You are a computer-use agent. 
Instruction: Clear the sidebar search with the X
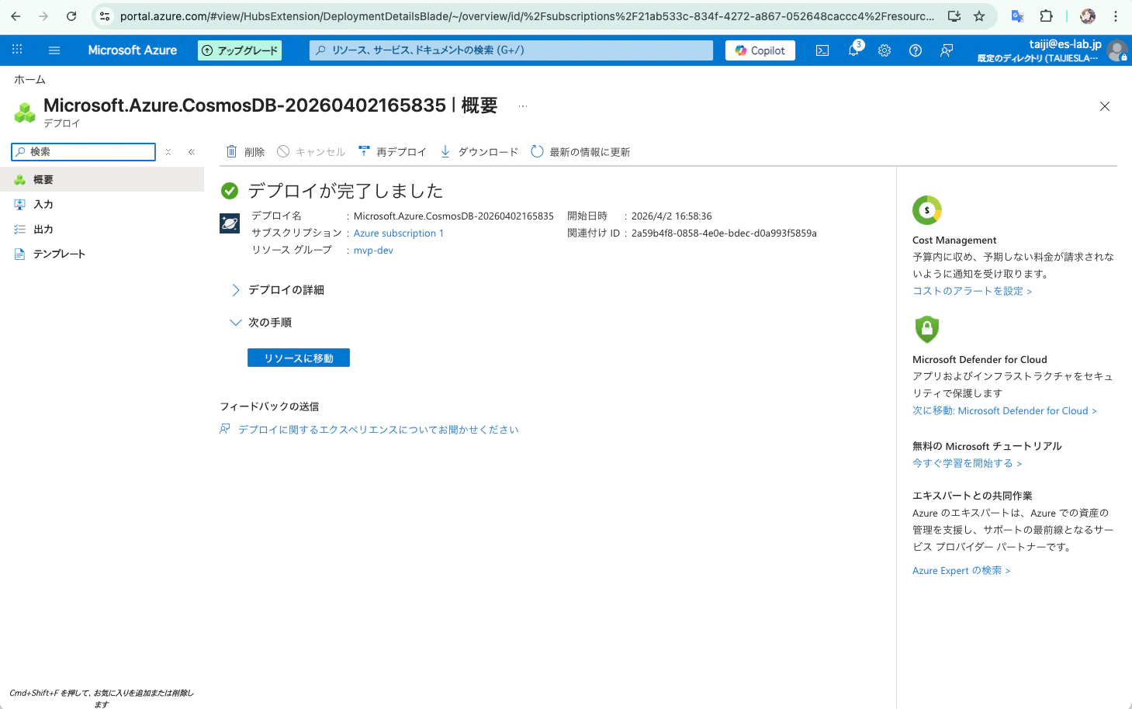coord(168,152)
